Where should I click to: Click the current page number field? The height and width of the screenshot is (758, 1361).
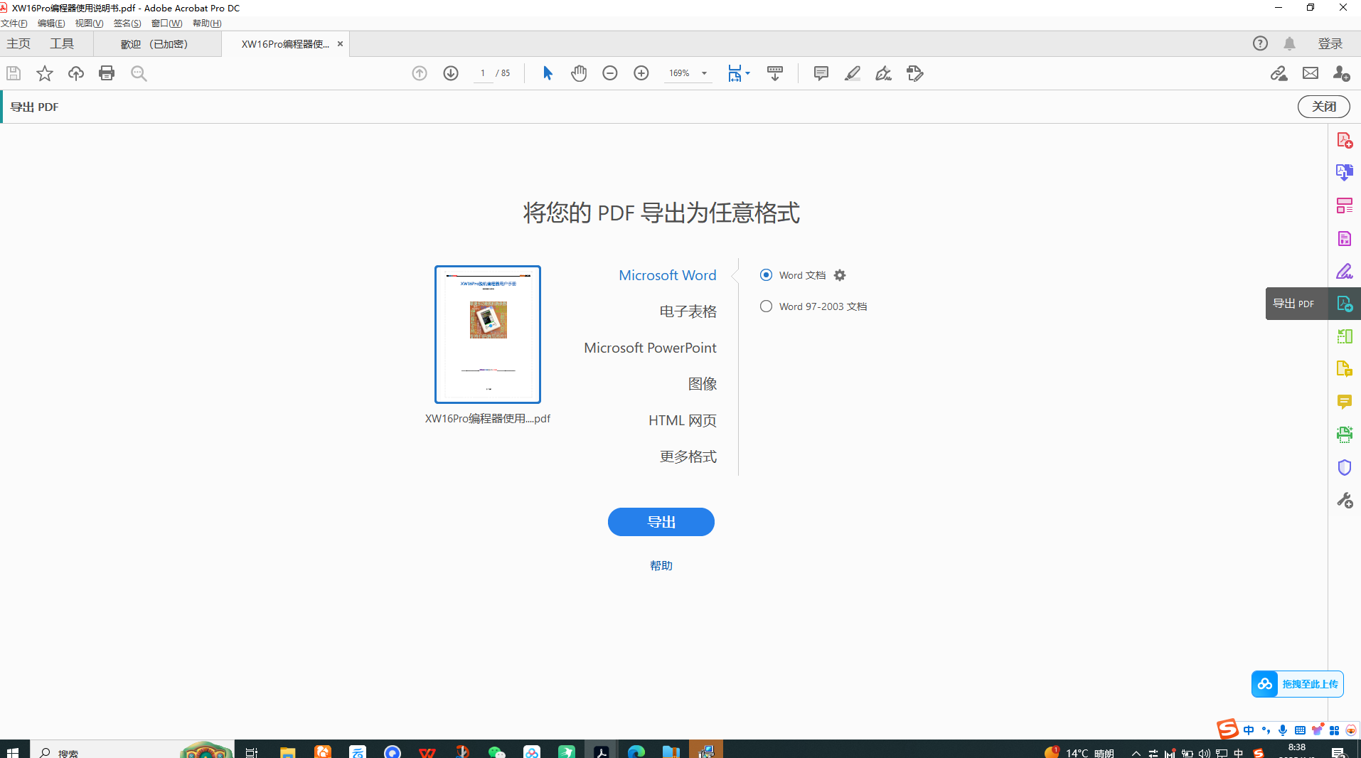(x=483, y=73)
